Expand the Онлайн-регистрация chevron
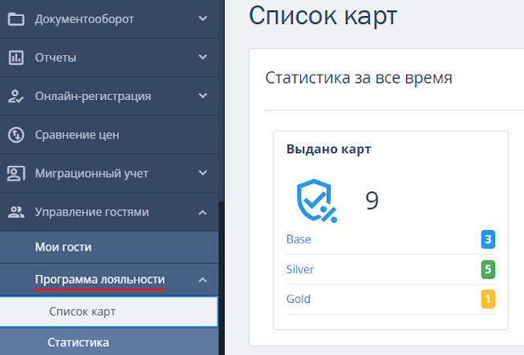The image size is (524, 355). pos(202,96)
